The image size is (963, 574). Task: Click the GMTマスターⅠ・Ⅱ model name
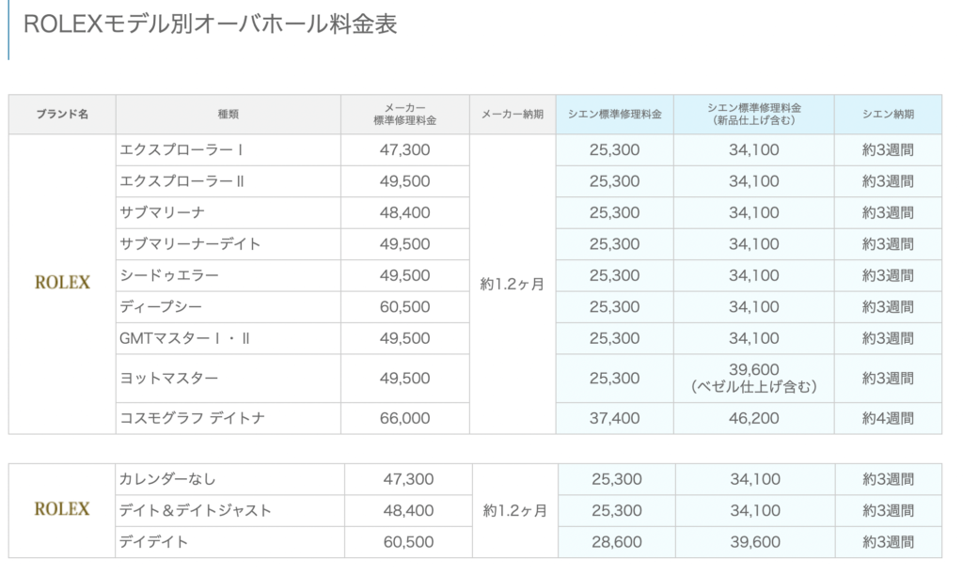coord(184,338)
